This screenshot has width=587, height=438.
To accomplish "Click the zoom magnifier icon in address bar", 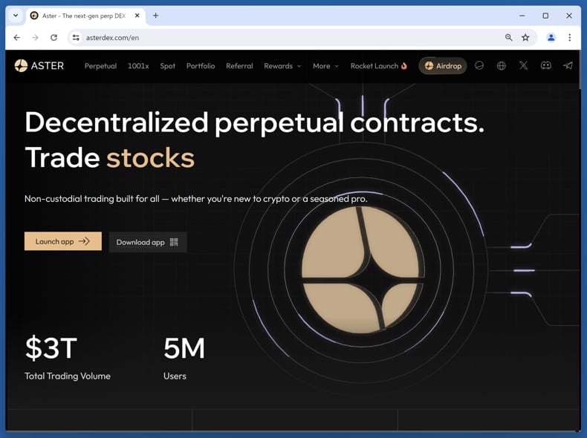I will pyautogui.click(x=508, y=37).
